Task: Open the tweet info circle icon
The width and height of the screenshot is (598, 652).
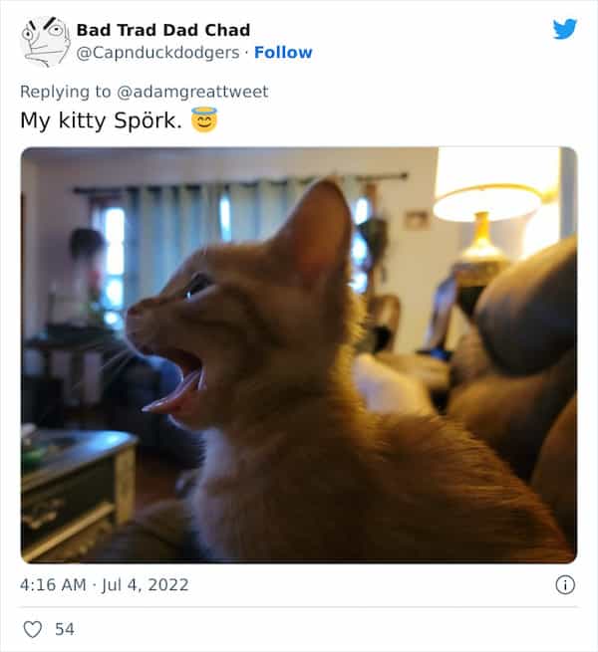Action: pyautogui.click(x=565, y=584)
